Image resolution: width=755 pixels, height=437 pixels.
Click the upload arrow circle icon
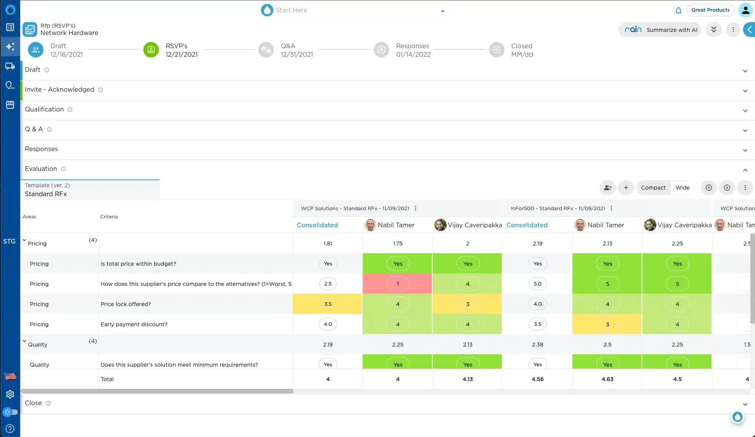pyautogui.click(x=708, y=188)
